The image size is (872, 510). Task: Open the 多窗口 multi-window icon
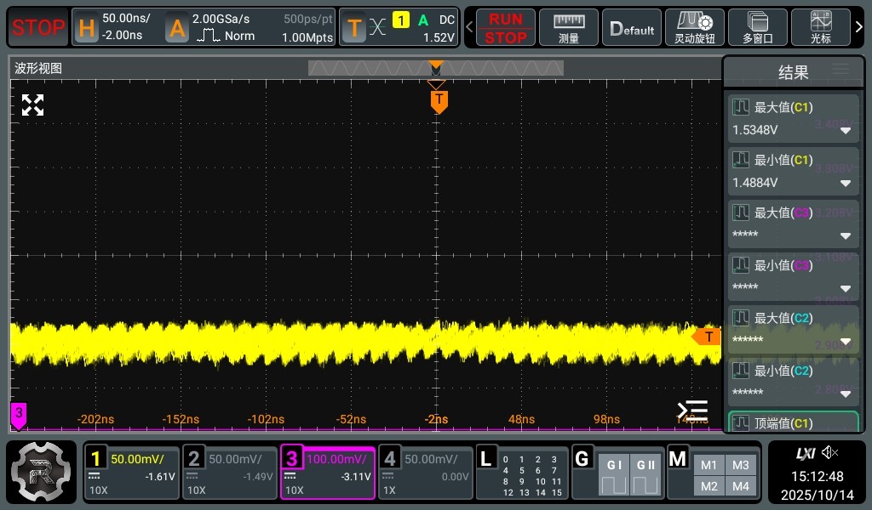click(x=757, y=28)
